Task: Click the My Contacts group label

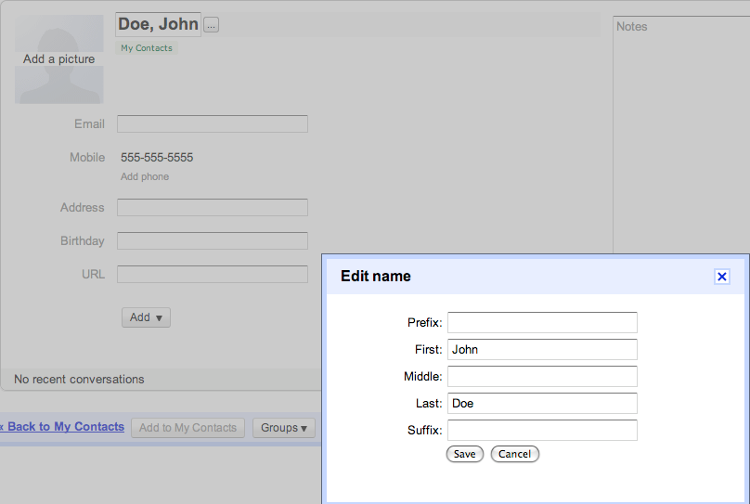Action: (147, 48)
